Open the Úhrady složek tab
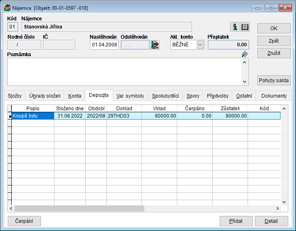Viewport: 296px width, 231px height. click(x=45, y=96)
